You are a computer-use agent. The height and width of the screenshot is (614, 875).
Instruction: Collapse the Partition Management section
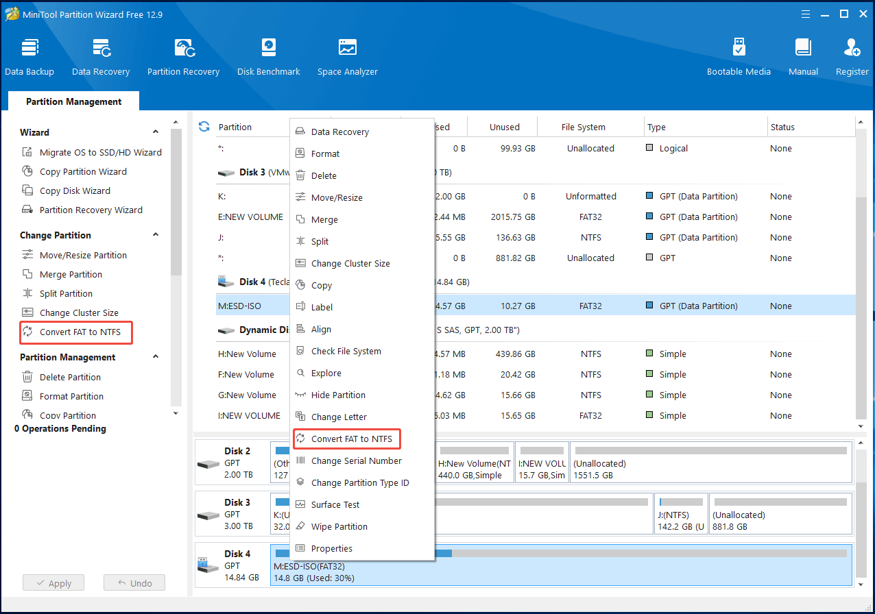click(x=156, y=357)
